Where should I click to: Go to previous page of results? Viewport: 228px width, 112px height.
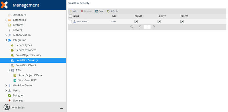pos(140,27)
